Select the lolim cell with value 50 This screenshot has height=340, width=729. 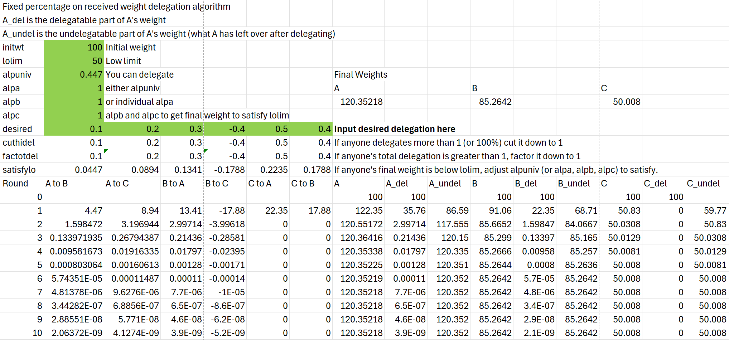click(x=74, y=61)
